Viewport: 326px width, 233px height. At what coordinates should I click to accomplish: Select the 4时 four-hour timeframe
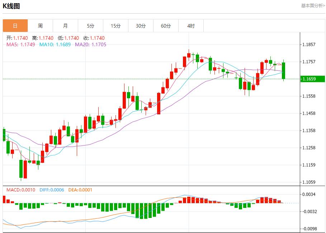coord(192,25)
